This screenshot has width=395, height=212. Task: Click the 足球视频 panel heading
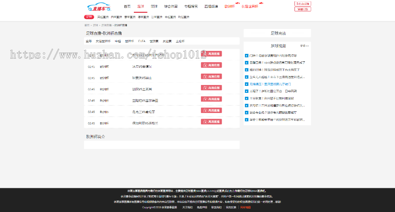pos(278,46)
